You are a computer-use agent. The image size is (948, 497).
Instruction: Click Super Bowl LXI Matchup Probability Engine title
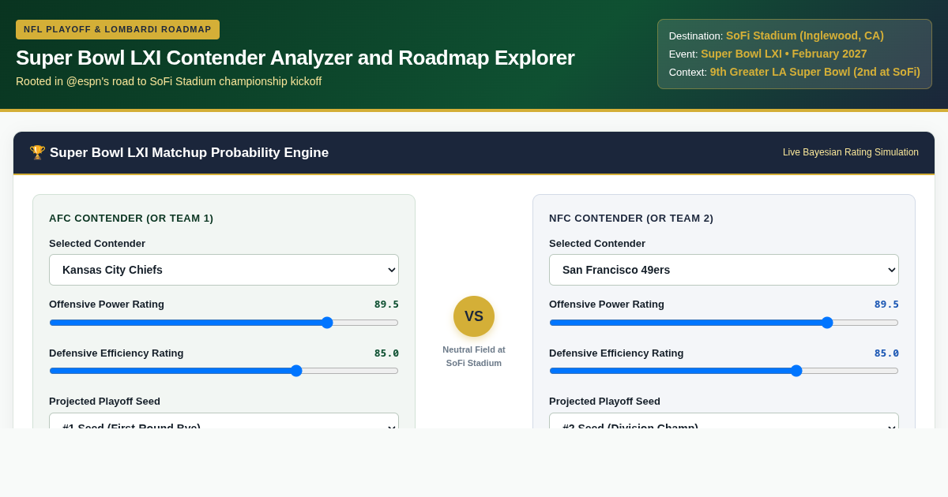click(x=189, y=153)
